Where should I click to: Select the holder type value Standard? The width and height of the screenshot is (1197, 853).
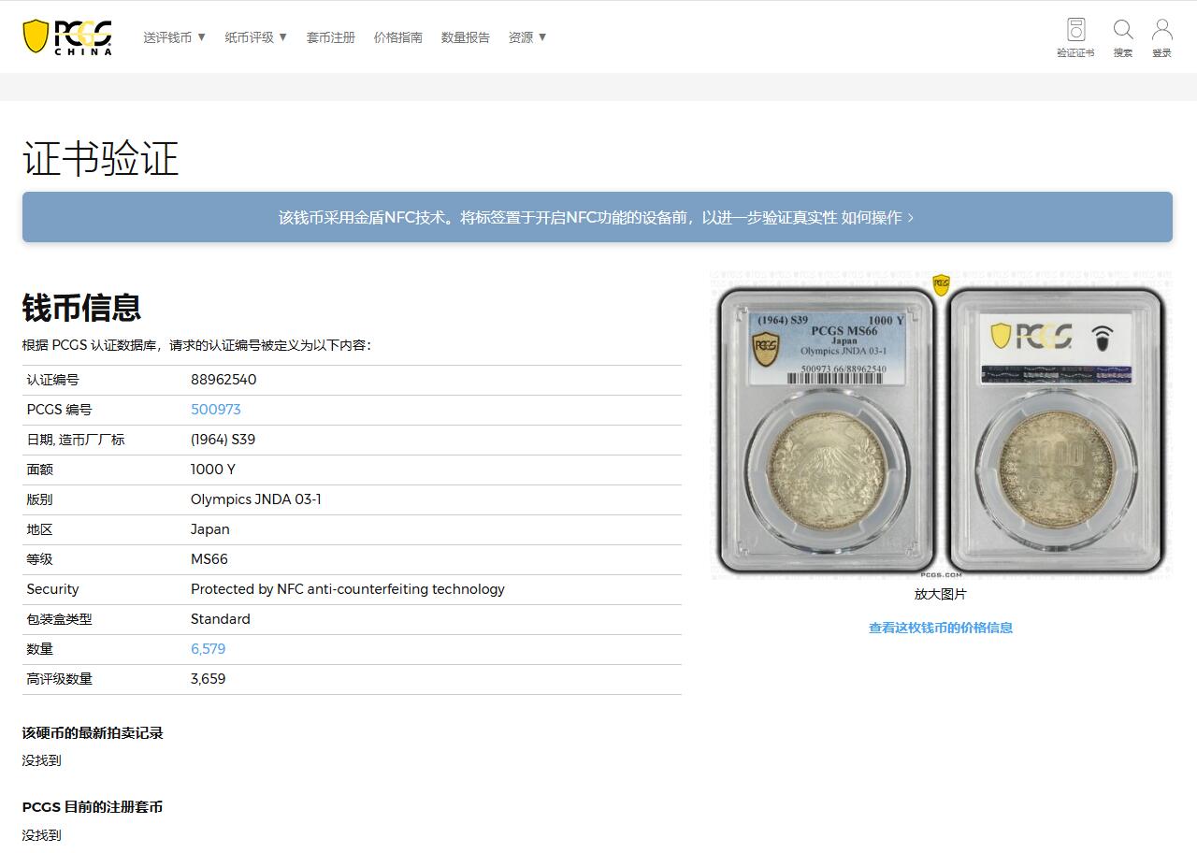[x=221, y=619]
